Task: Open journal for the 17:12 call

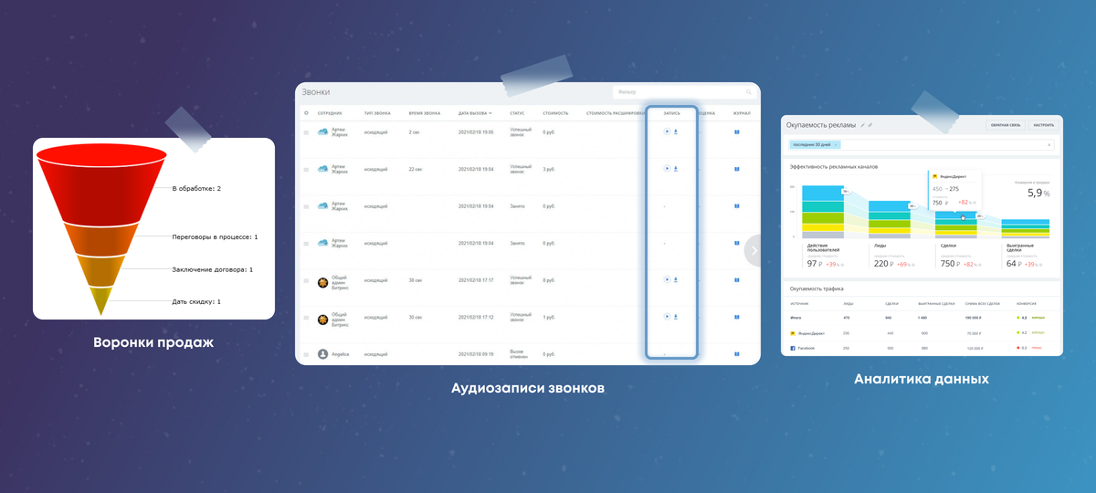Action: pos(736,317)
